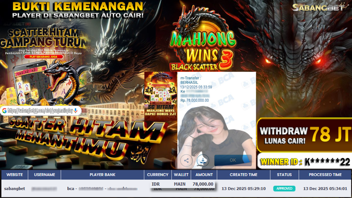The width and height of the screenshot is (352, 198).
Task: Select the CREATED TIME column header
Action: [x=243, y=175]
